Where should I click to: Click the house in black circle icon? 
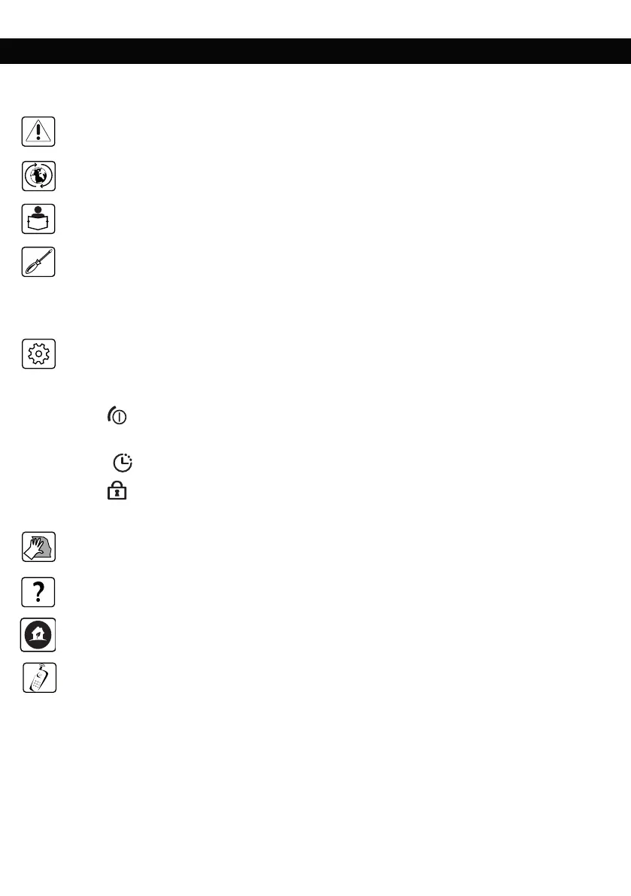pos(38,635)
